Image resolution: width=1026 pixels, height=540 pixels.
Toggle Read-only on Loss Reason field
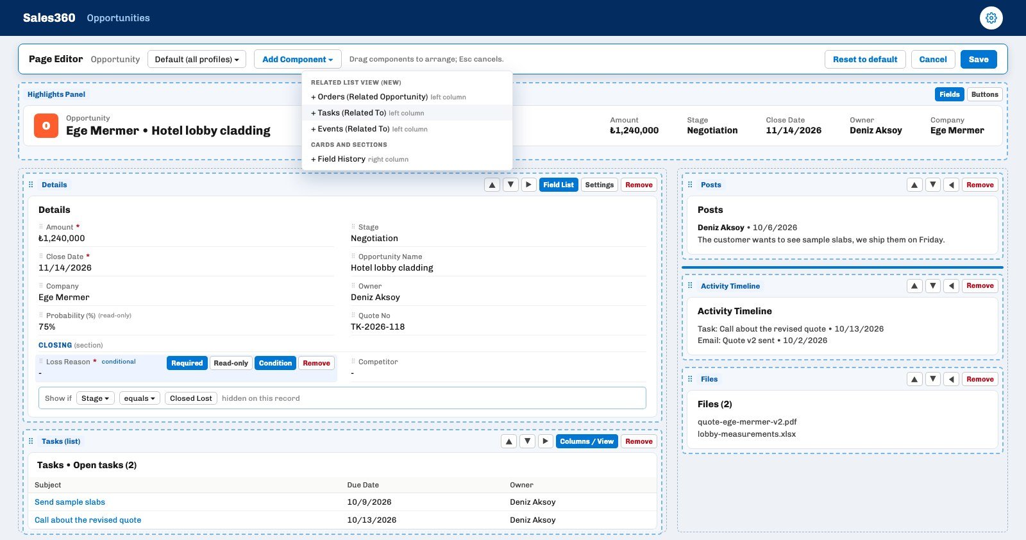point(231,363)
